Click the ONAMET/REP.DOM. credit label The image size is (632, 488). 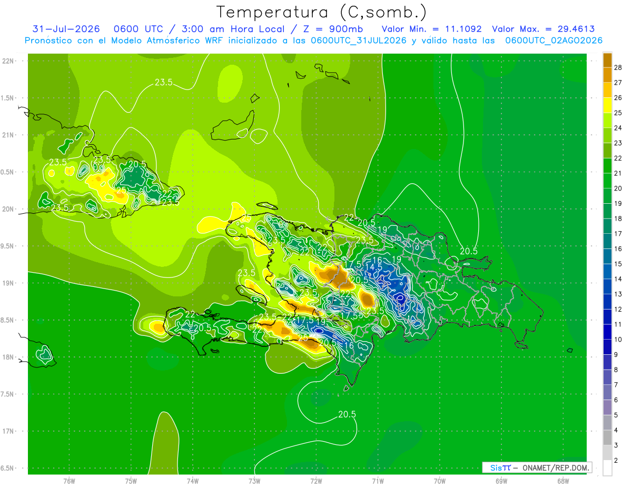point(556,467)
